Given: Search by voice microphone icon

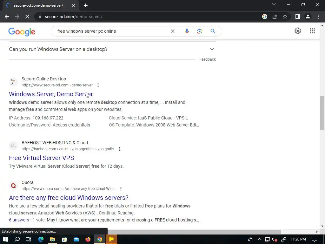Looking at the screenshot, I should (x=187, y=31).
